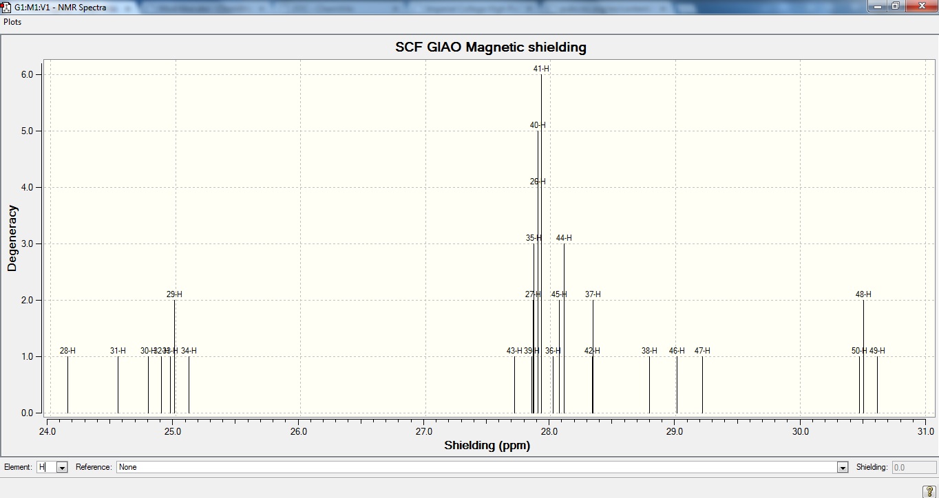Screen dimensions: 939x498
Task: Click the Shielding (ppm) axis title
Action: click(x=487, y=445)
